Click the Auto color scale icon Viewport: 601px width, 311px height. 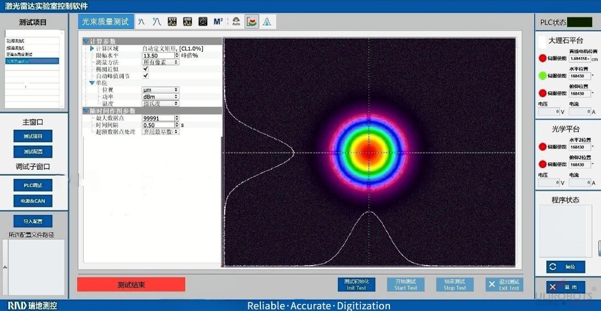coord(236,22)
